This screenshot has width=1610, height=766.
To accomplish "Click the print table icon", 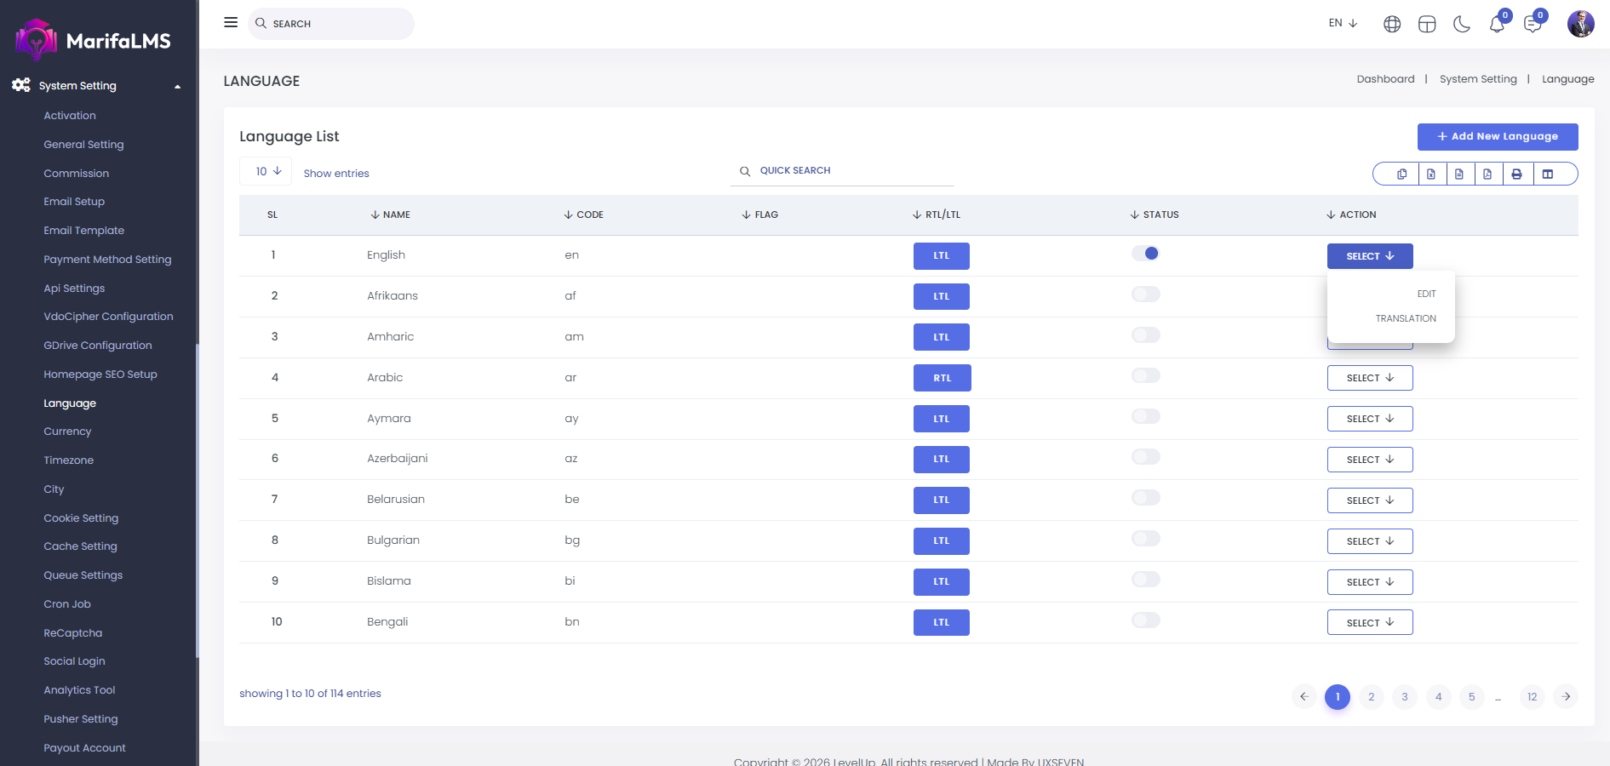I will pos(1516,174).
